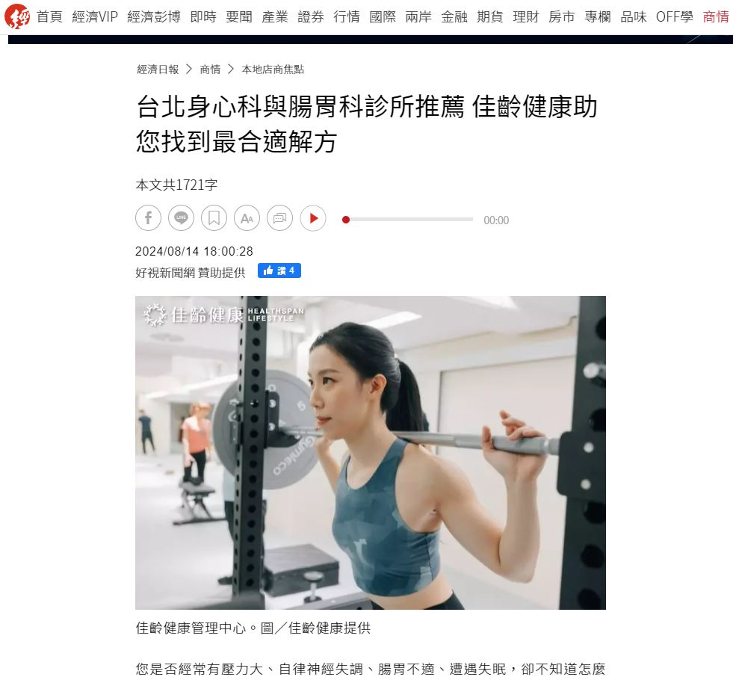
Task: Open the 商情 highlighted menu item
Action: pos(716,17)
